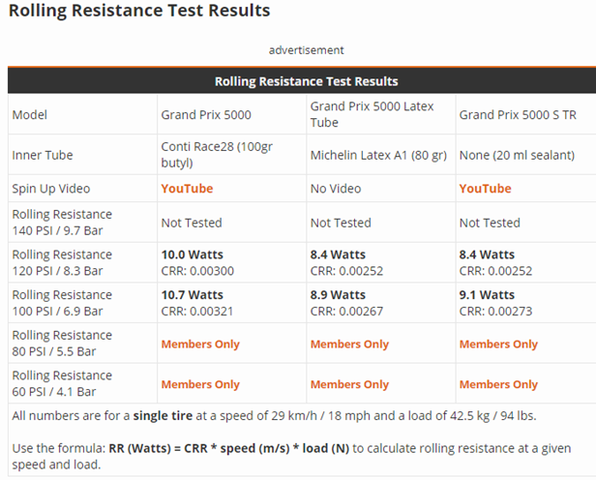Viewport: 596px width, 480px height.
Task: Click the large page heading above the advertisement
Action: pos(139,12)
